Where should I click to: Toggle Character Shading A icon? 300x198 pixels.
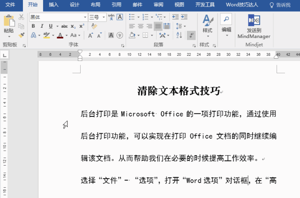pos(111,35)
